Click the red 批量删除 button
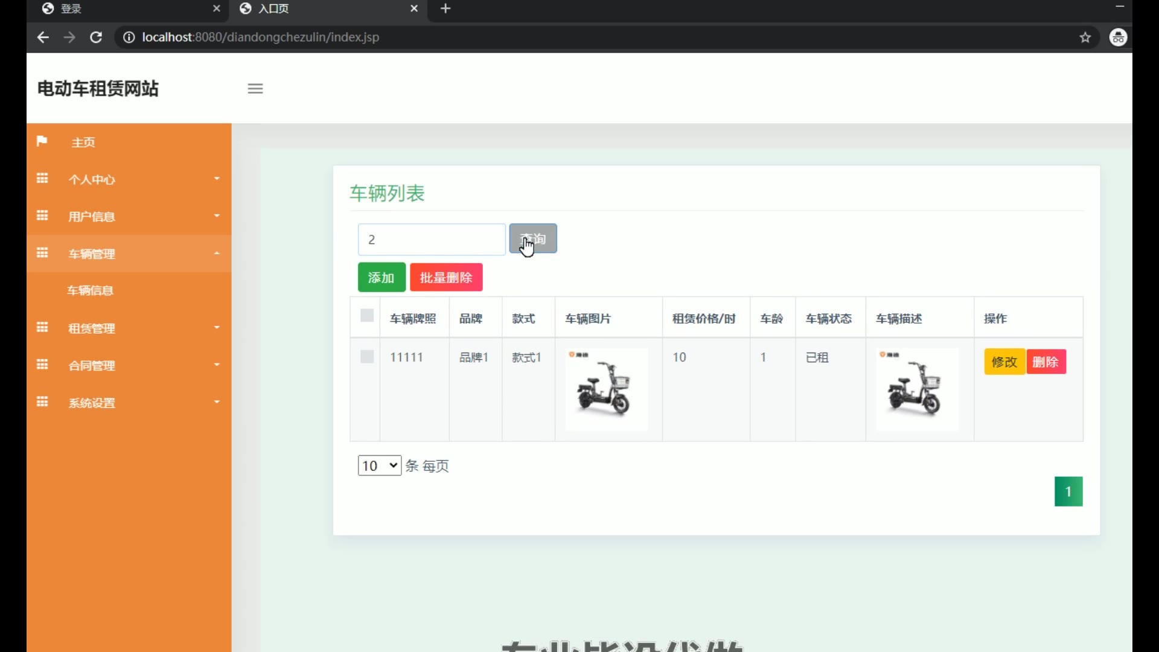 [446, 278]
